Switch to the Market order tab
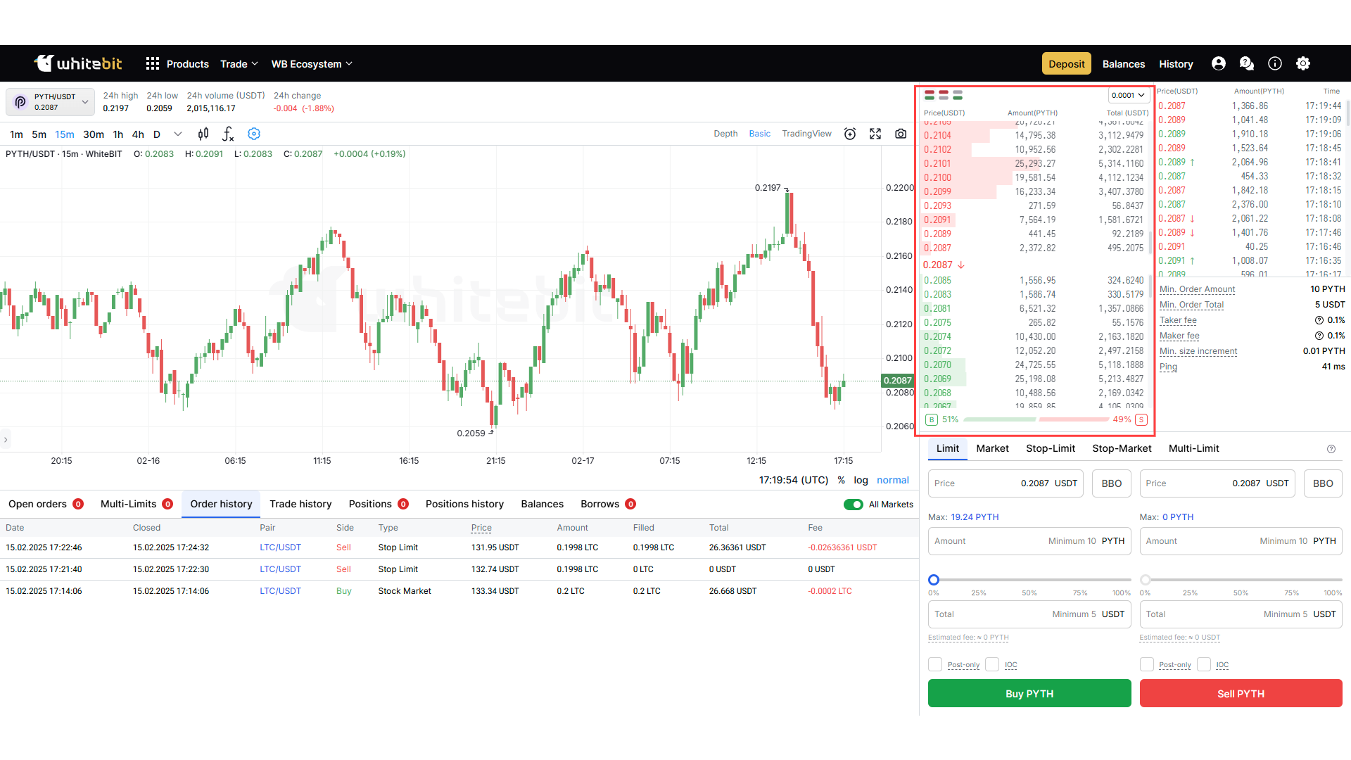This screenshot has height=760, width=1351. (x=993, y=448)
